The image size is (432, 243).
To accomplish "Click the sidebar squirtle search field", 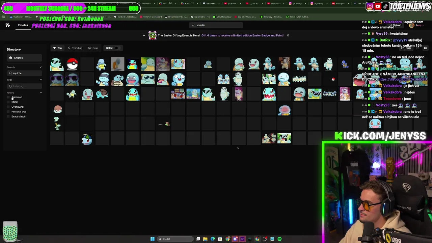I will [24, 73].
